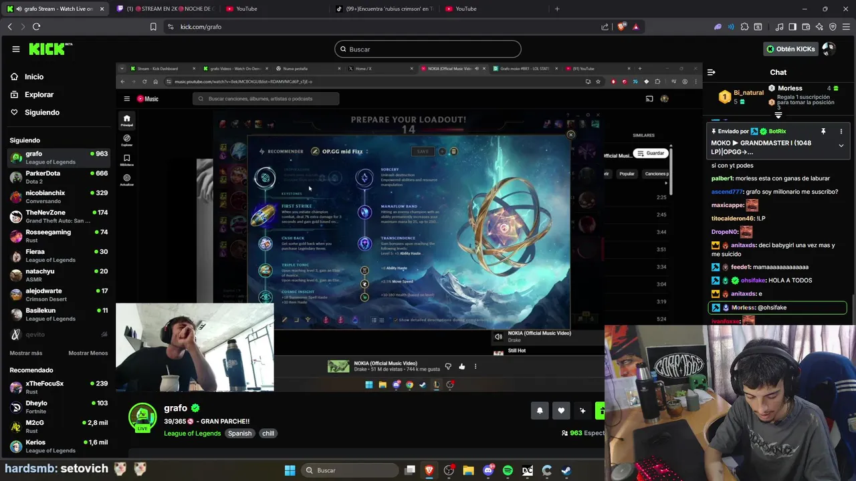856x481 pixels.
Task: Switch to the STREAM EN 2K NOCHE tab
Action: pyautogui.click(x=165, y=9)
